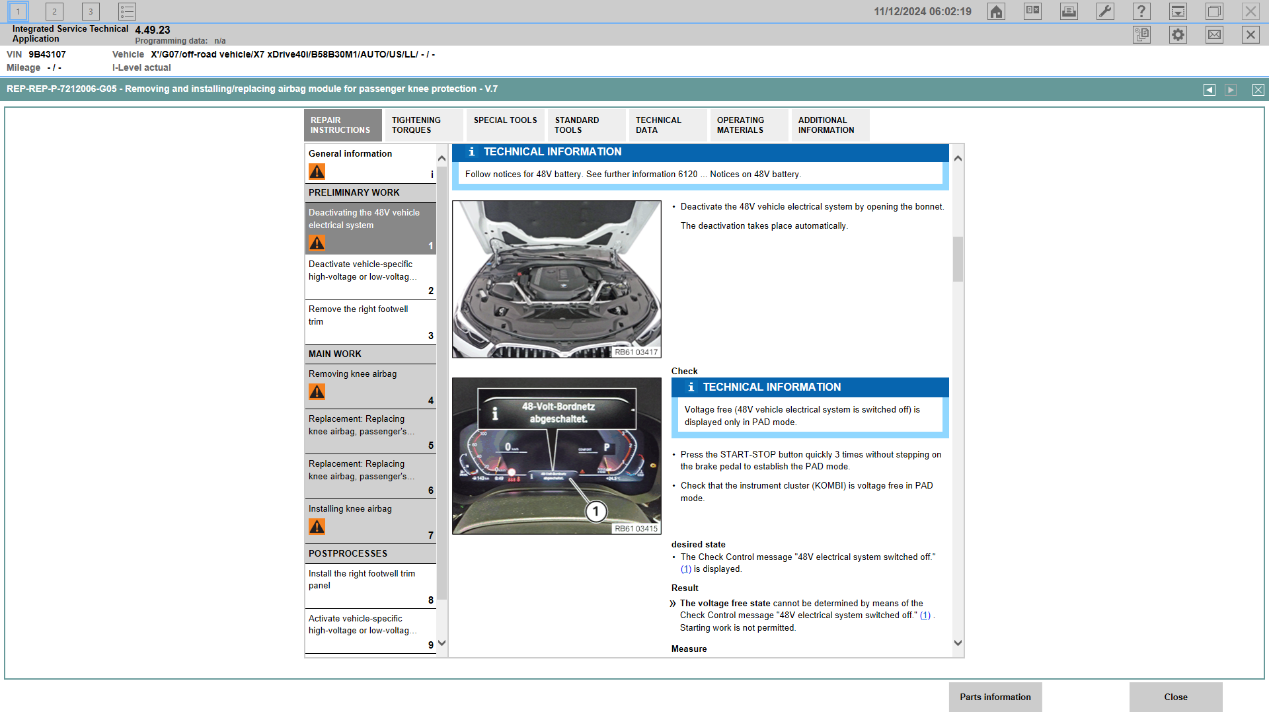Open the TECHNICAL DATA tab

click(x=666, y=125)
